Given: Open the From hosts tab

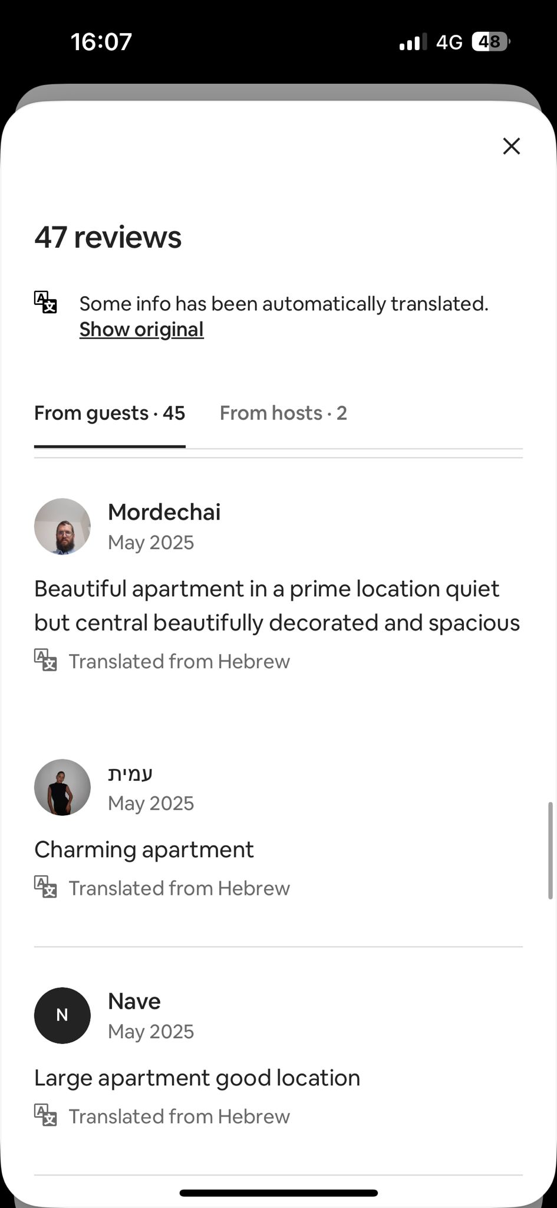Looking at the screenshot, I should 283,413.
